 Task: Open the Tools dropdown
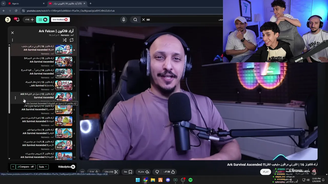pos(43,167)
